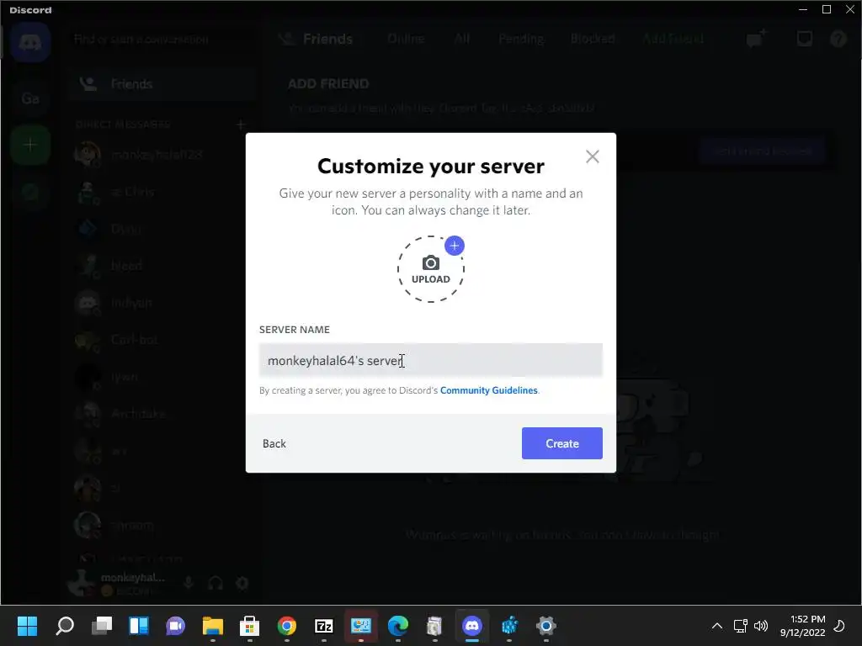Viewport: 862px width, 646px height.
Task: Switch to the Pending friends tab
Action: point(521,39)
